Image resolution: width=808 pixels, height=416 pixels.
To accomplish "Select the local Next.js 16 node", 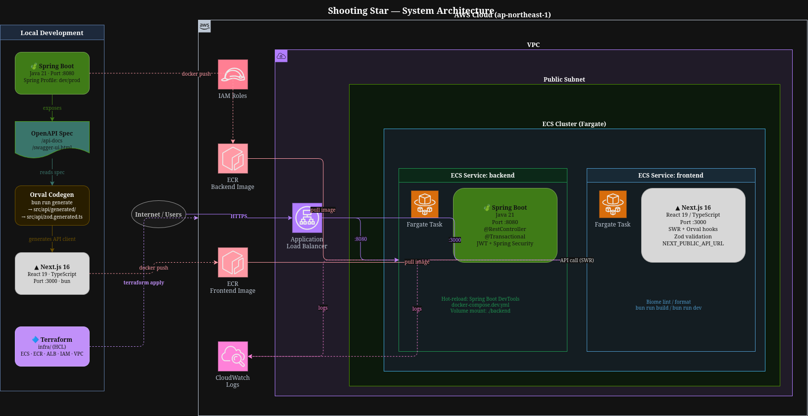I will pyautogui.click(x=52, y=274).
